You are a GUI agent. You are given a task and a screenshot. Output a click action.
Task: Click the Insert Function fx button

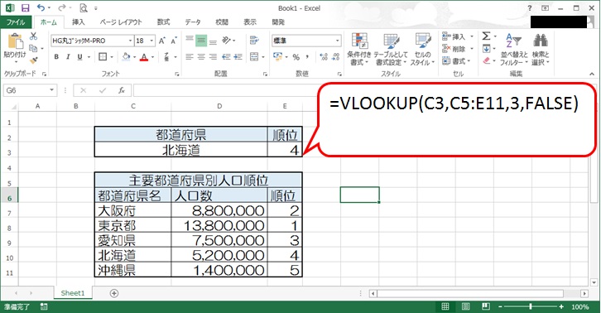pos(122,90)
